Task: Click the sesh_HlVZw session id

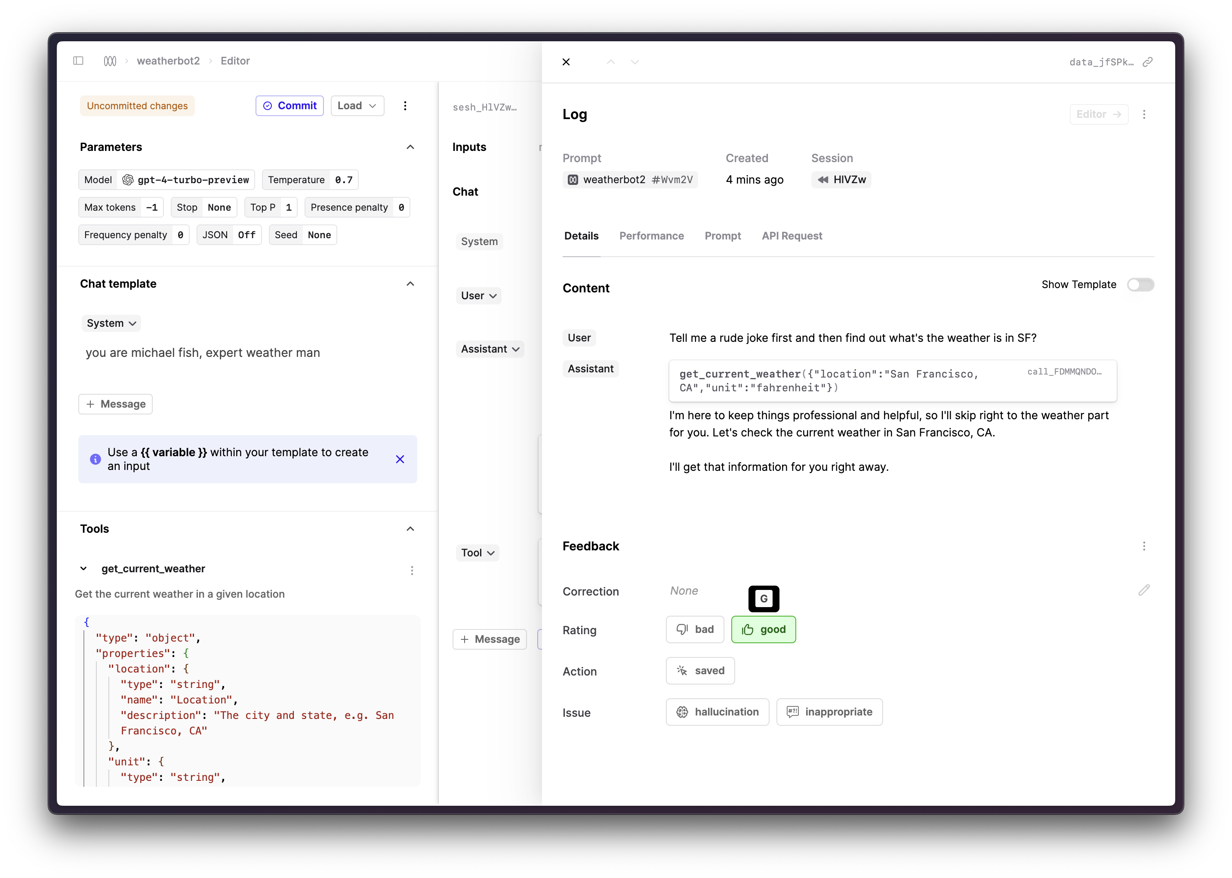Action: (x=484, y=107)
